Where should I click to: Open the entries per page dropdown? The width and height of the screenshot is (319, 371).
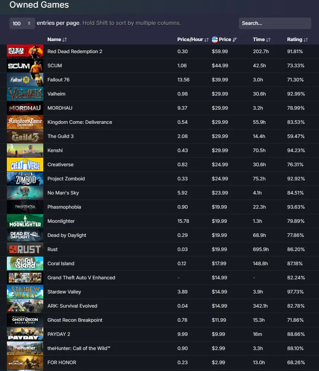(22, 23)
